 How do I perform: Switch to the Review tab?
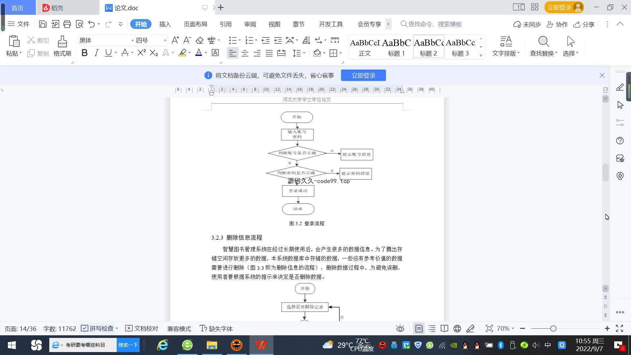click(x=250, y=24)
